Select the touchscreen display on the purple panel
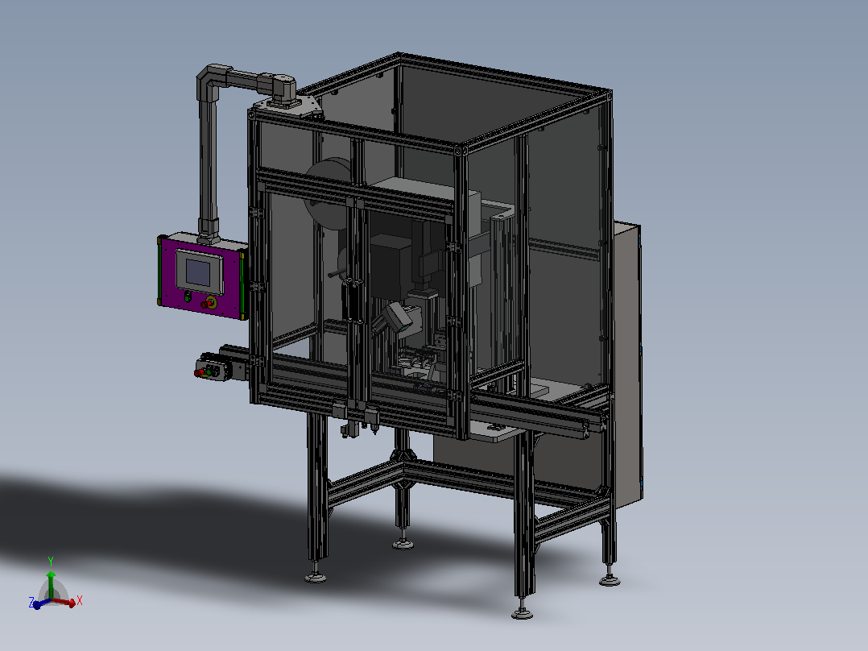The width and height of the screenshot is (868, 651). click(x=200, y=272)
